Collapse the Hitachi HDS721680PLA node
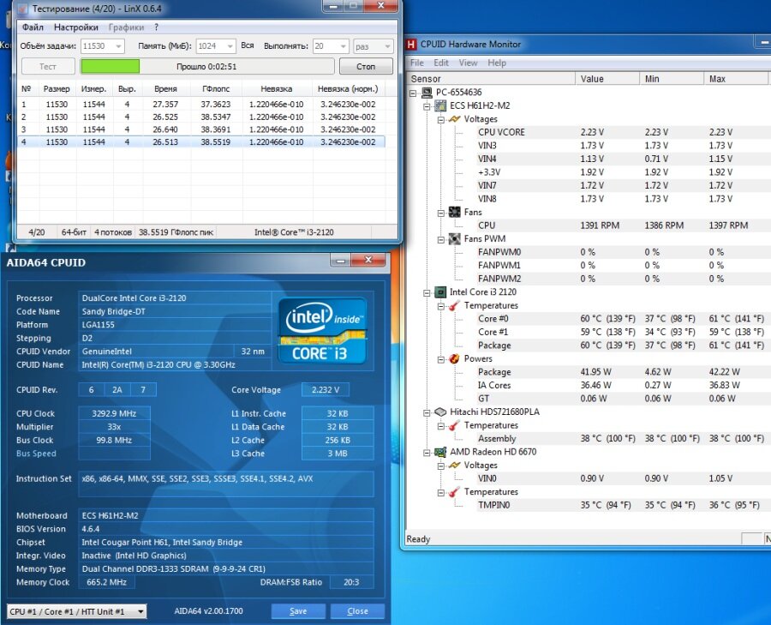The height and width of the screenshot is (625, 771). [427, 412]
